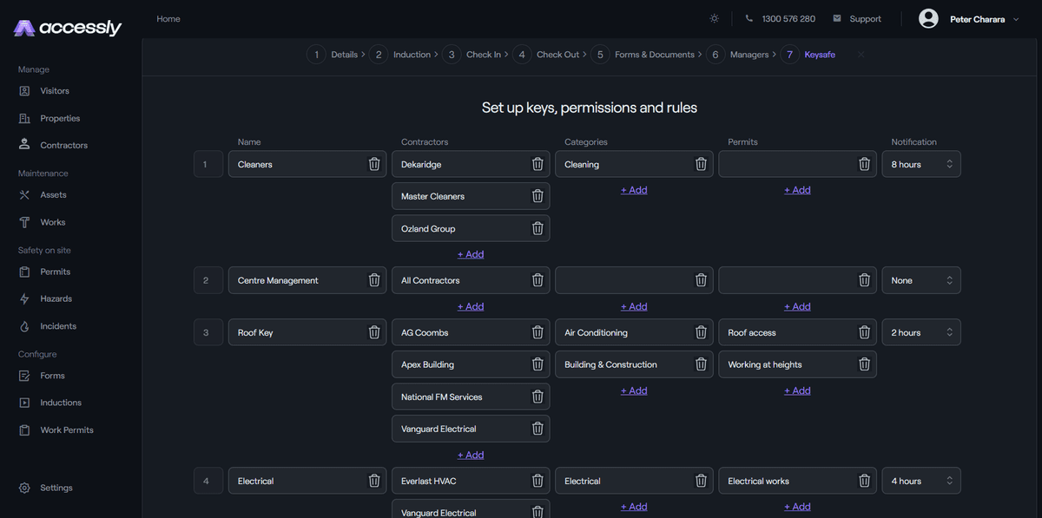This screenshot has height=518, width=1042.
Task: Remove Vanguard Electrical from Roof Key
Action: pos(537,429)
